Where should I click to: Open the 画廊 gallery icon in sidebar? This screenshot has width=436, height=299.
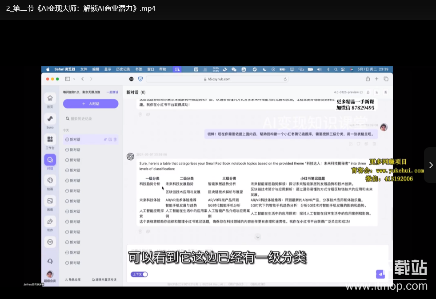click(50, 201)
